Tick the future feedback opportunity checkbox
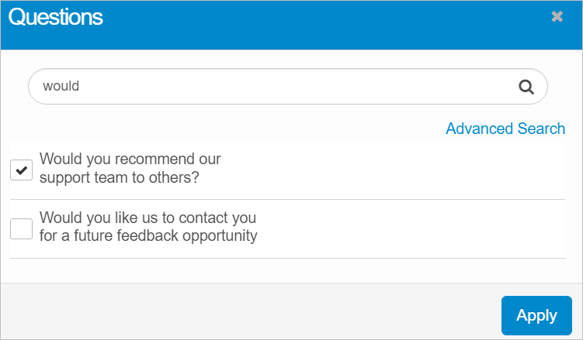 point(21,228)
